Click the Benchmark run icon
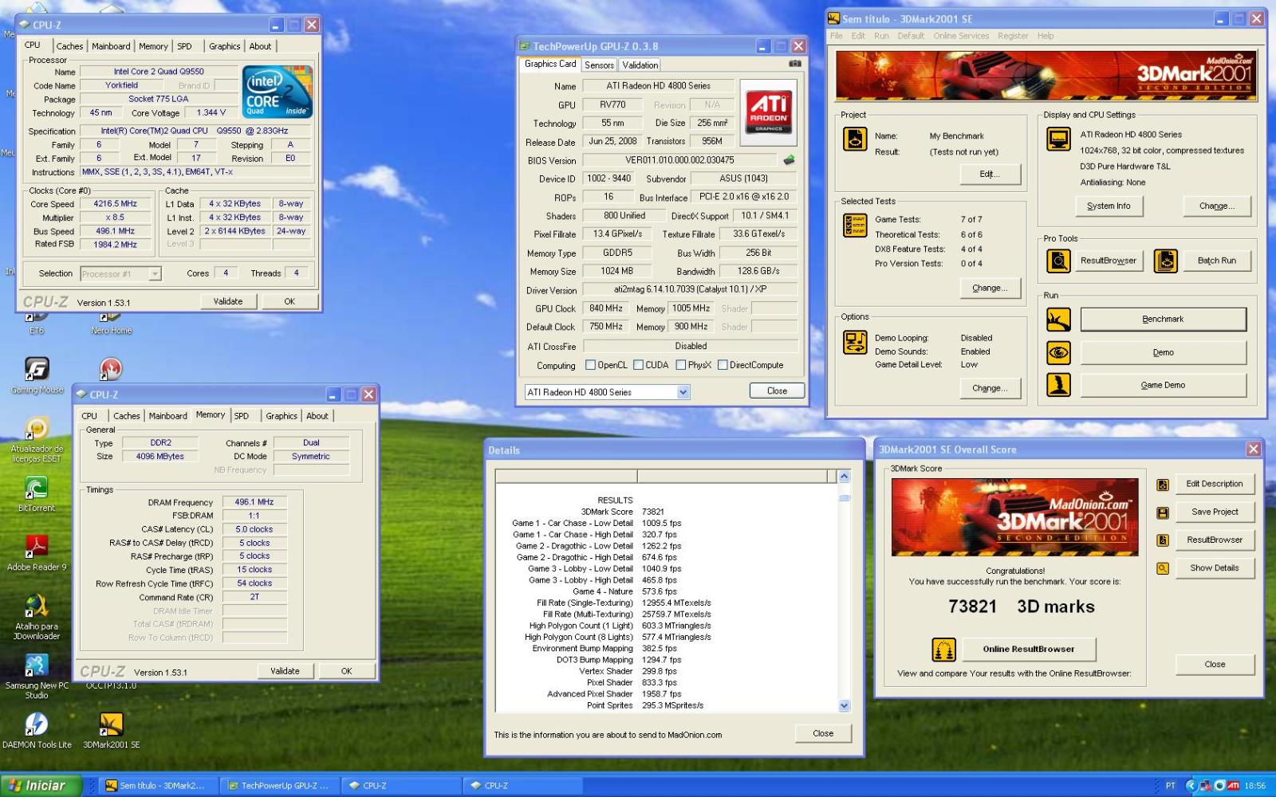This screenshot has width=1276, height=797. pyautogui.click(x=1058, y=320)
